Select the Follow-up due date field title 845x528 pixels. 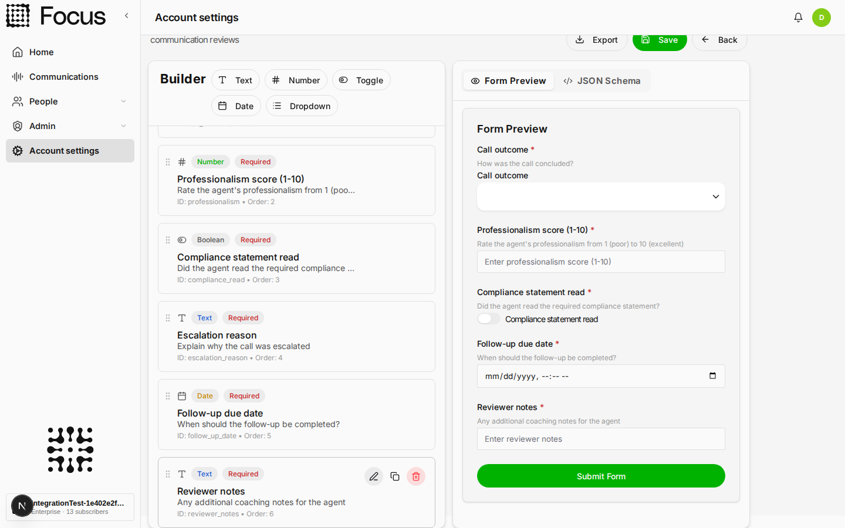coord(220,413)
